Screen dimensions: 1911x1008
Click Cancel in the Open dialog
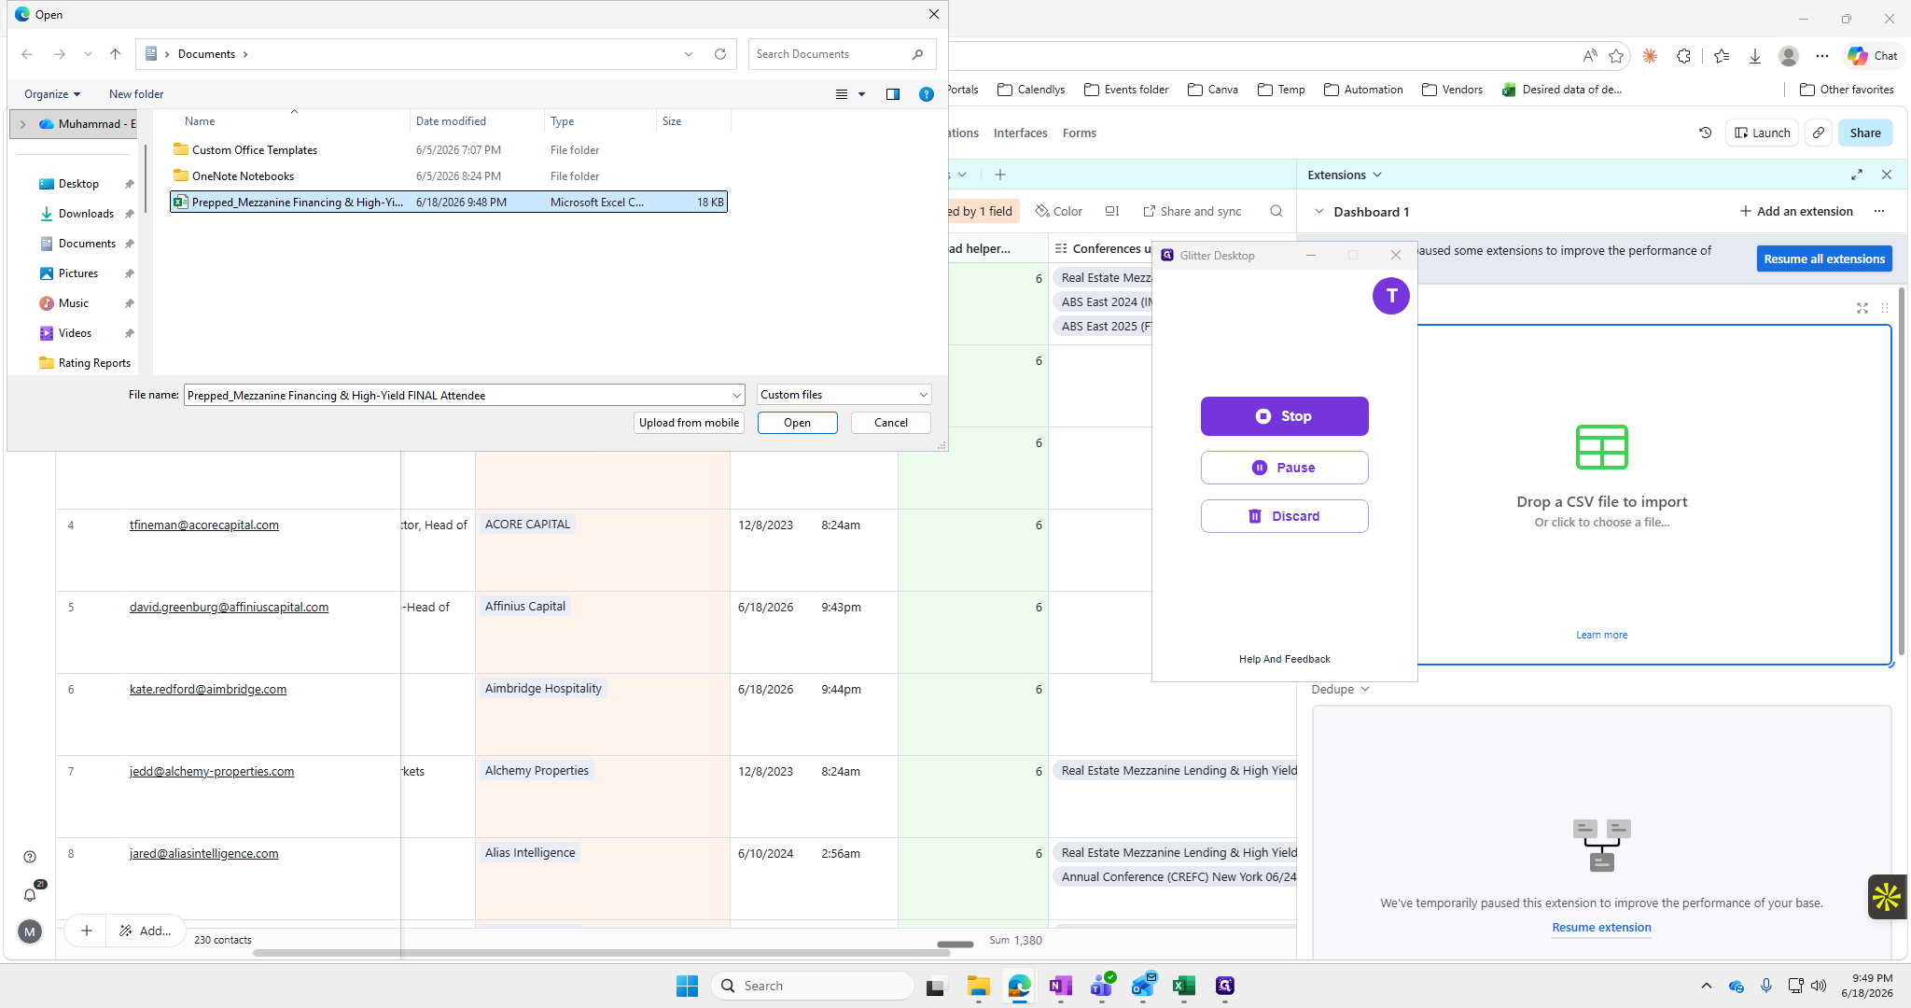890,423
